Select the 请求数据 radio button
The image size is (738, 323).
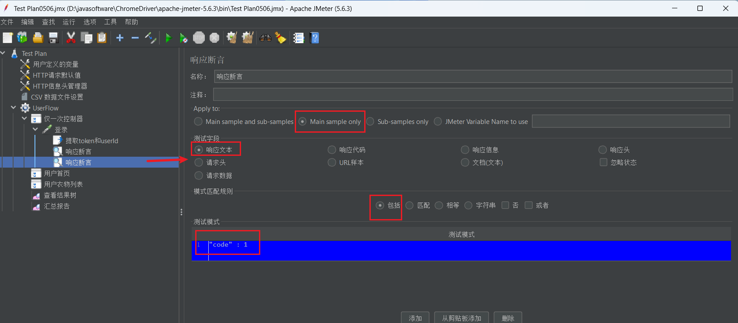click(199, 175)
